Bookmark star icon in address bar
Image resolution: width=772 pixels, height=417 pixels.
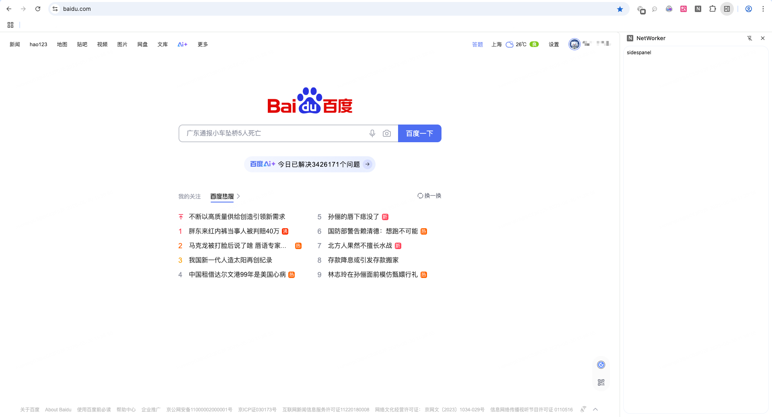[620, 9]
